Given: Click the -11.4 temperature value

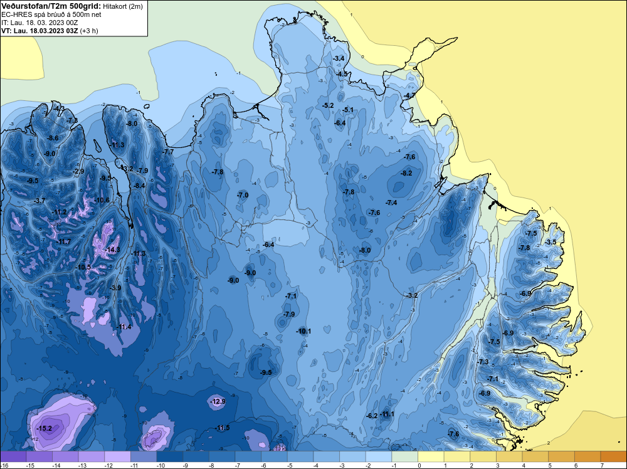Looking at the screenshot, I should pyautogui.click(x=124, y=327).
